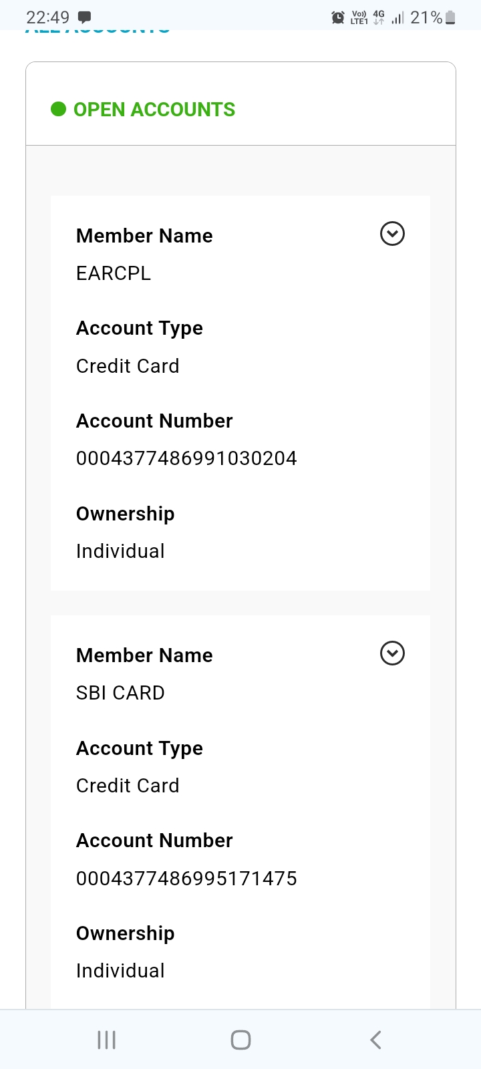
Task: Tap the Android back navigation icon
Action: tap(375, 1040)
